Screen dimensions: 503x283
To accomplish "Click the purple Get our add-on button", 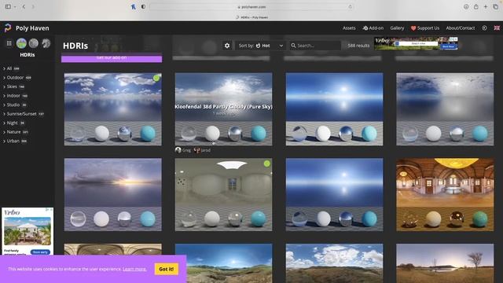I will tap(112, 58).
